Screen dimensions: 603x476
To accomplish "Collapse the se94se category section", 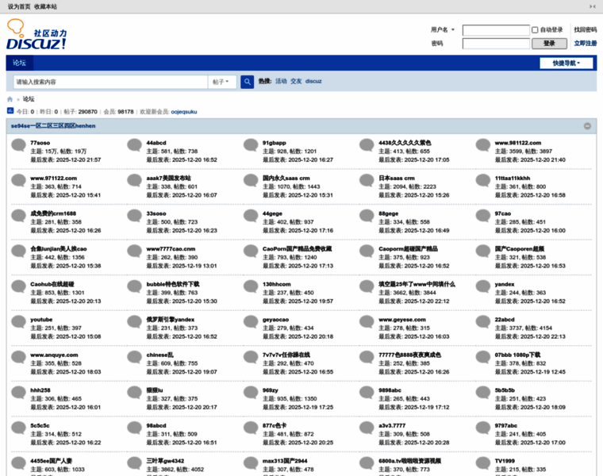I will (587, 126).
